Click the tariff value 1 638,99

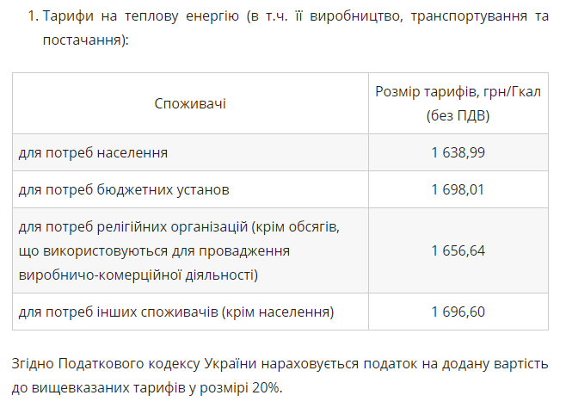click(x=458, y=152)
